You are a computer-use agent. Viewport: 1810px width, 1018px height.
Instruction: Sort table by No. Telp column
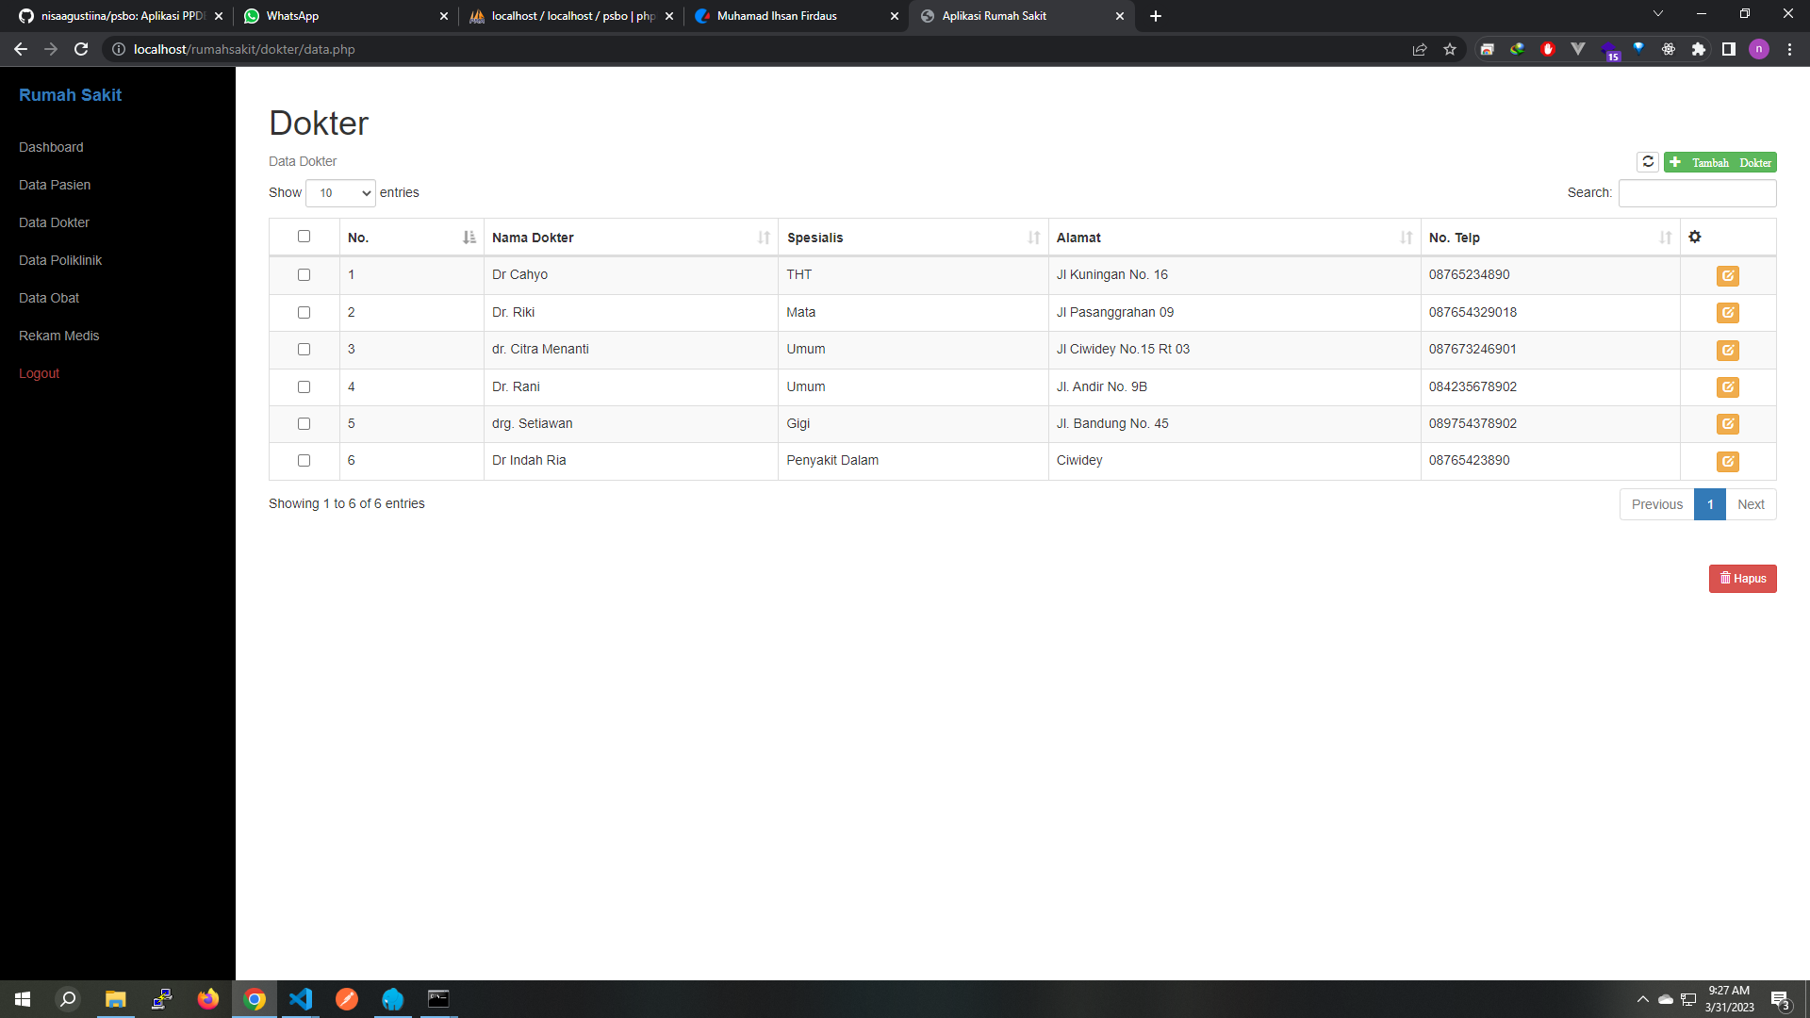pos(1550,238)
